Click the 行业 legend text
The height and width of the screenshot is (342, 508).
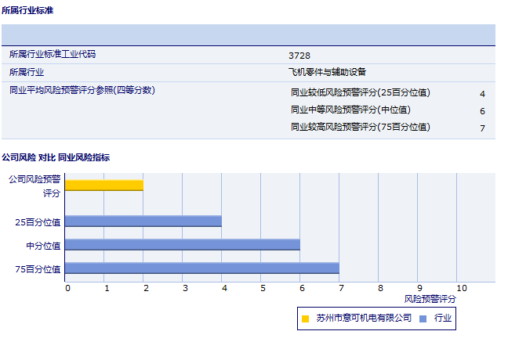click(x=443, y=318)
